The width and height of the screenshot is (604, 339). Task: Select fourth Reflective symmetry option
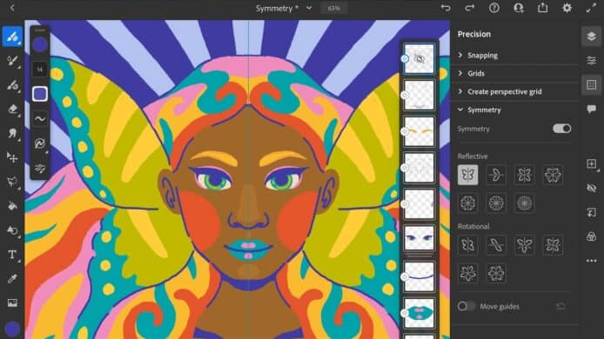553,175
